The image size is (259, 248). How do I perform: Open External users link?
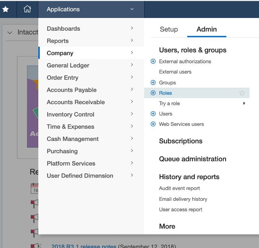pyautogui.click(x=175, y=72)
